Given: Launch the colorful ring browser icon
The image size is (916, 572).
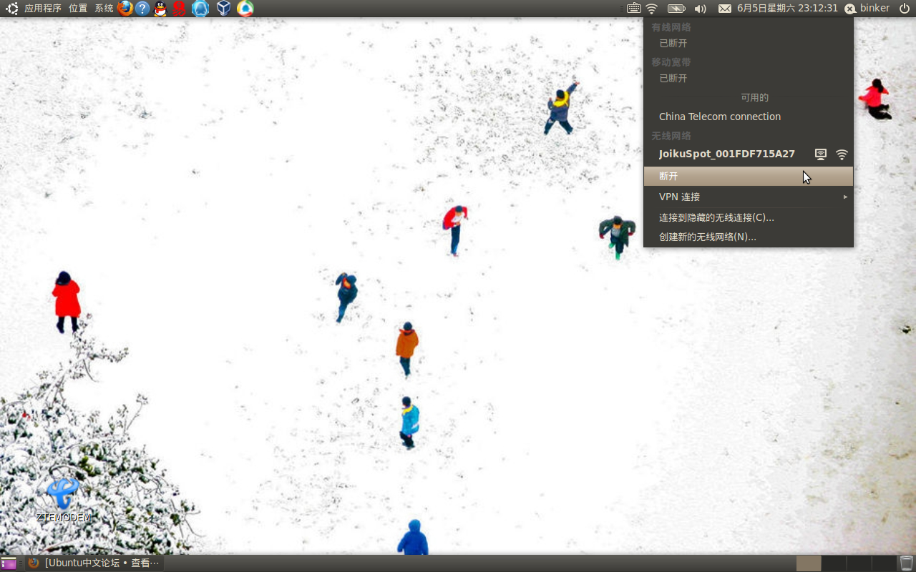Looking at the screenshot, I should pos(245,9).
